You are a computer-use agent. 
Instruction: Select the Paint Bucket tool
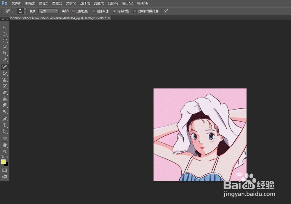pos(5,99)
